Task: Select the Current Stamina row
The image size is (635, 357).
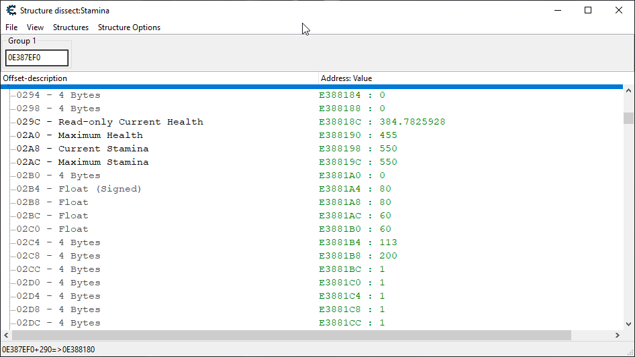Action: tap(103, 149)
